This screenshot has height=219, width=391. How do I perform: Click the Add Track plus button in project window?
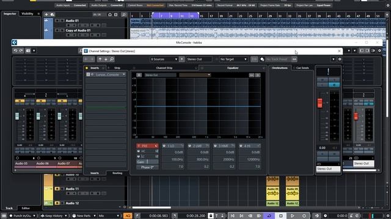[x=46, y=15]
